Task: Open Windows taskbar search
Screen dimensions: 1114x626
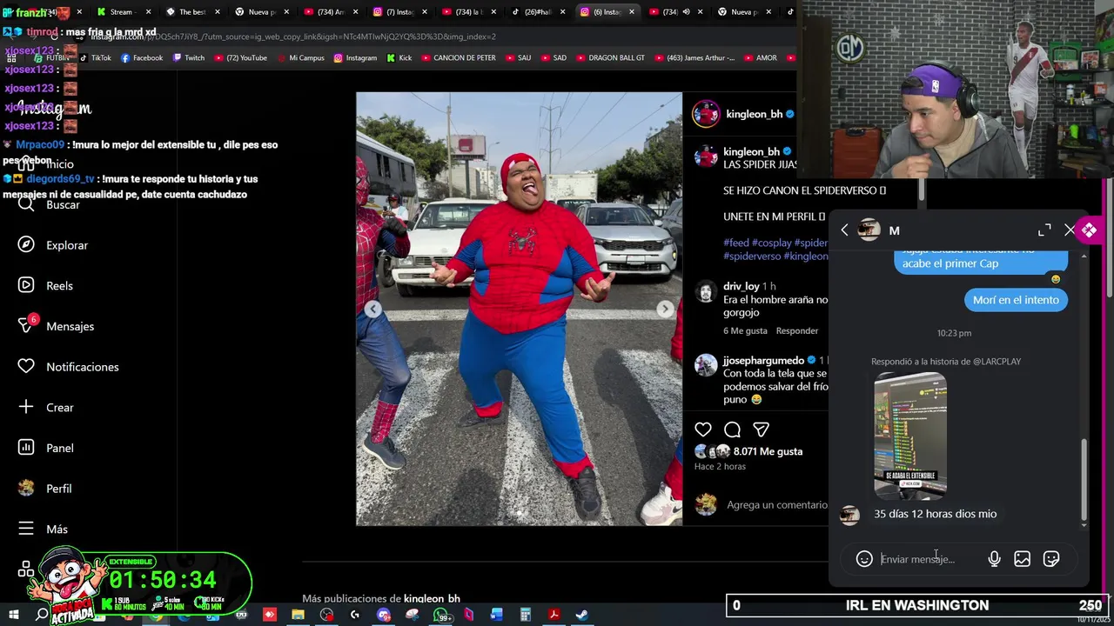Action: (42, 615)
